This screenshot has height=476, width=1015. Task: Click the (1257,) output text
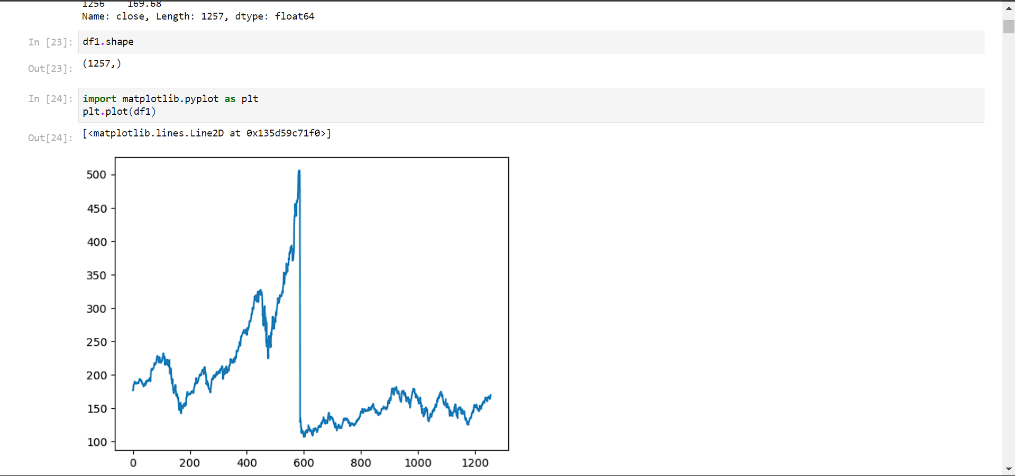click(102, 63)
